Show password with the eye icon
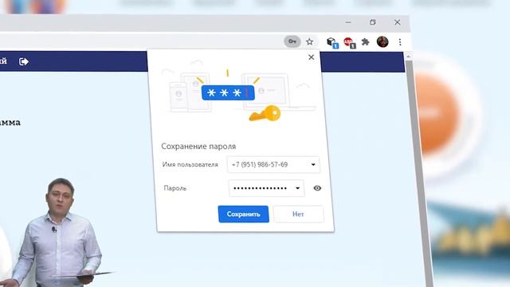Viewport: 510px width, 287px height. click(317, 188)
